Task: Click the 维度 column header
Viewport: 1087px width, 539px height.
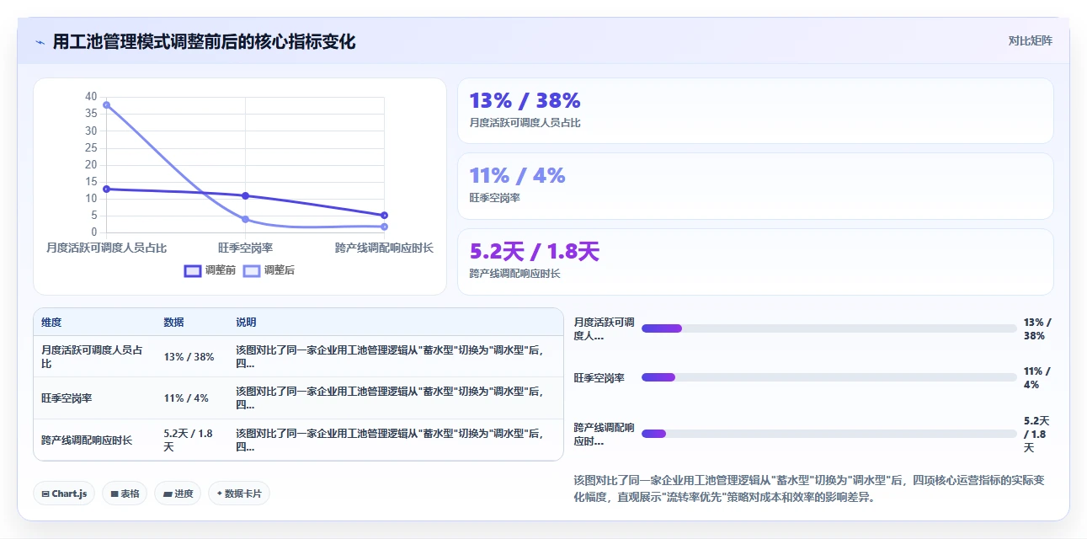Action: [x=51, y=323]
